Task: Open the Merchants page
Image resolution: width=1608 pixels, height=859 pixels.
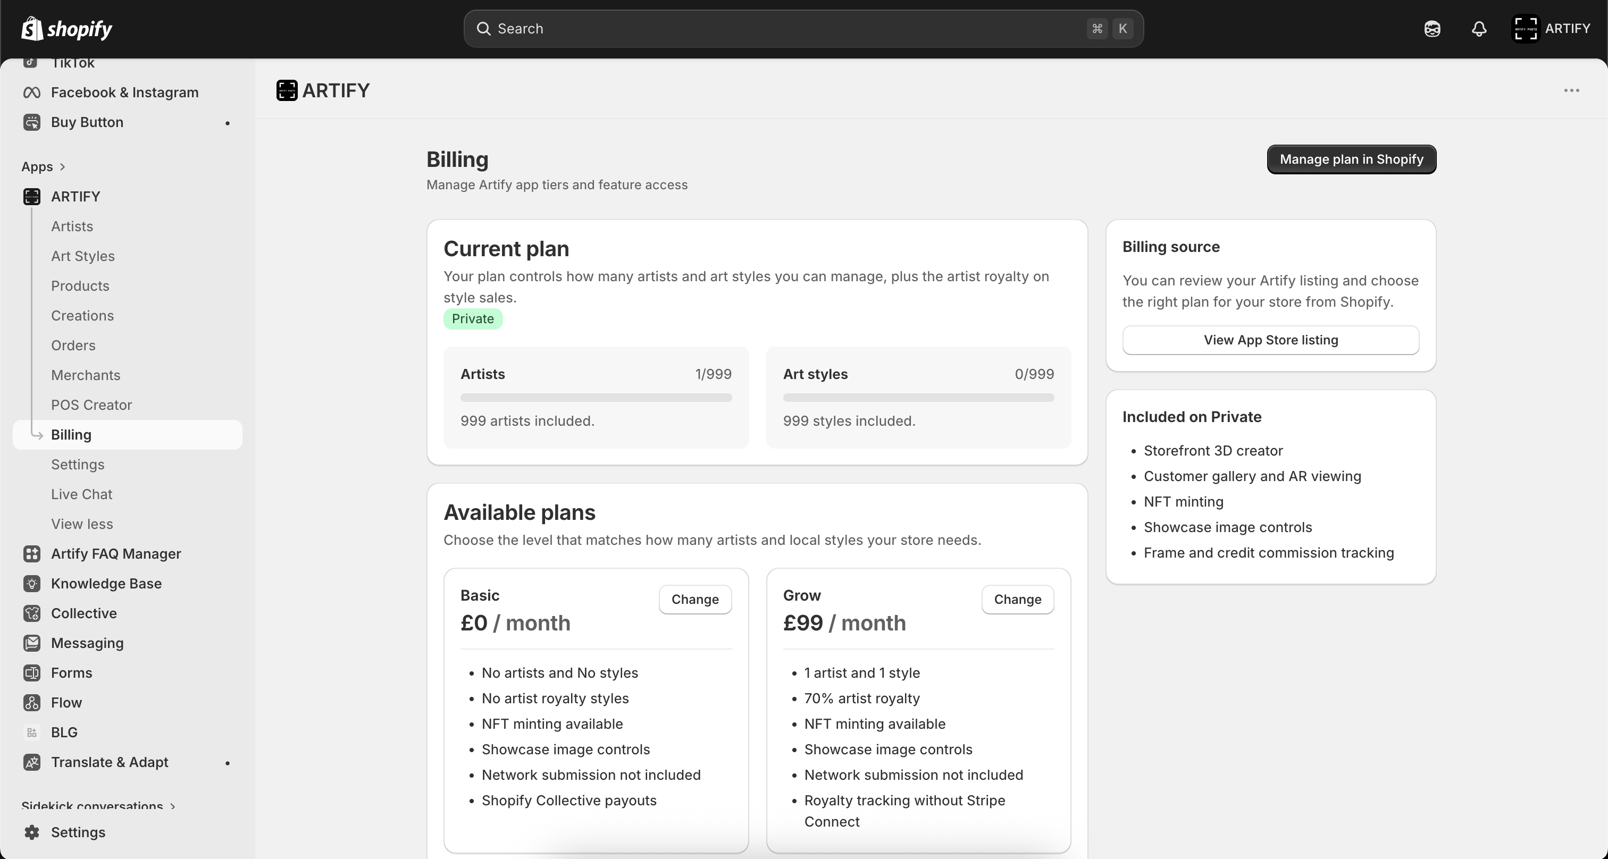Action: pyautogui.click(x=86, y=375)
